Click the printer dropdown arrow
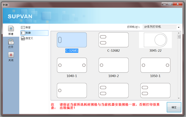Image resolution: width=186 pixels, height=117 pixels. [179, 27]
